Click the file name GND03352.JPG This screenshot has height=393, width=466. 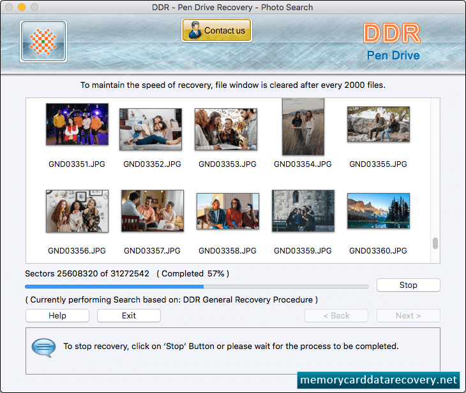[x=152, y=164]
